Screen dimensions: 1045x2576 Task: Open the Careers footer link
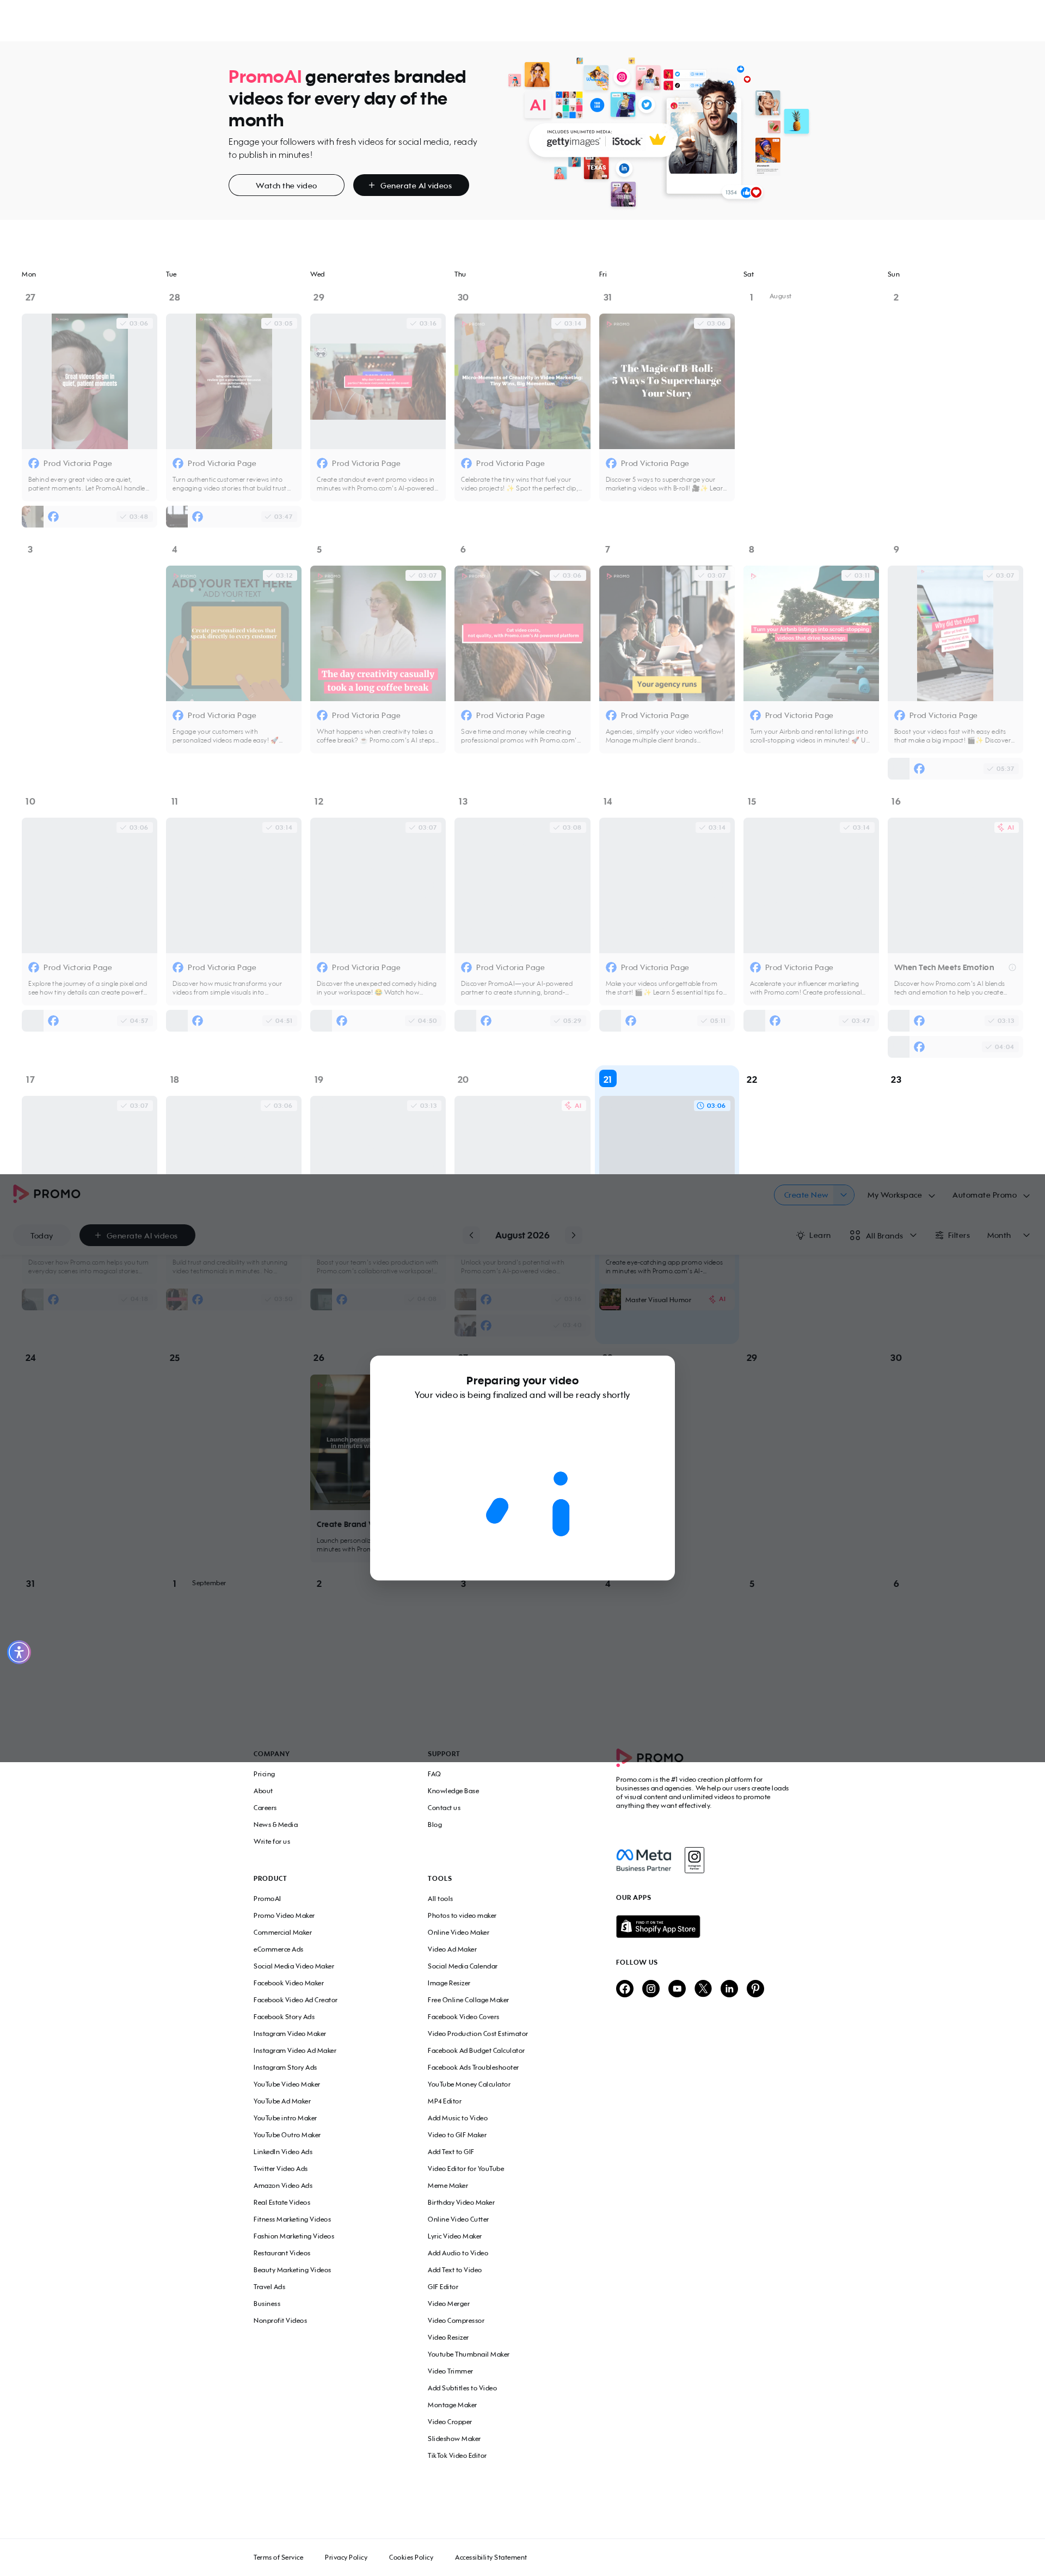coord(265,1808)
